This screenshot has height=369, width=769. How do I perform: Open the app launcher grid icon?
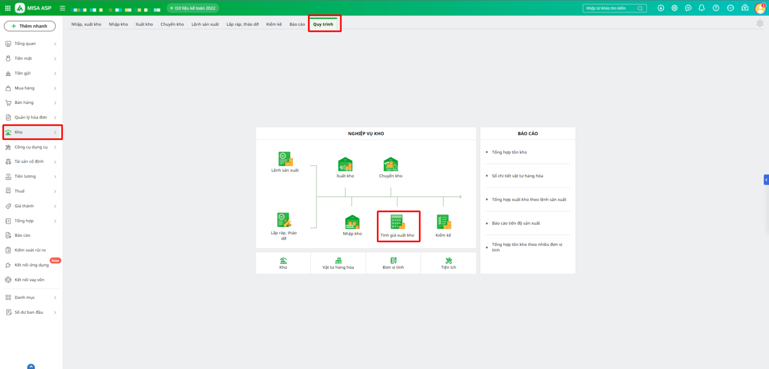coord(8,8)
